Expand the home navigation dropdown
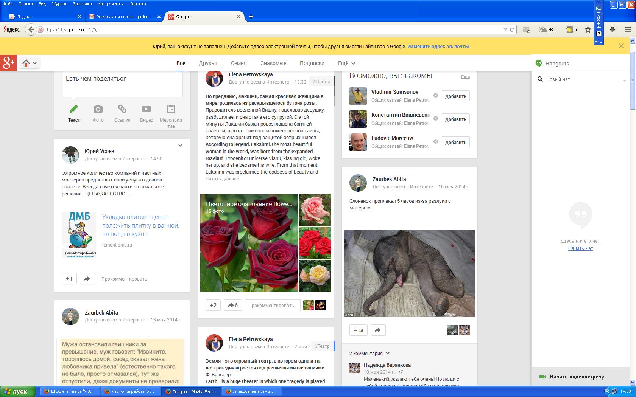 click(30, 63)
